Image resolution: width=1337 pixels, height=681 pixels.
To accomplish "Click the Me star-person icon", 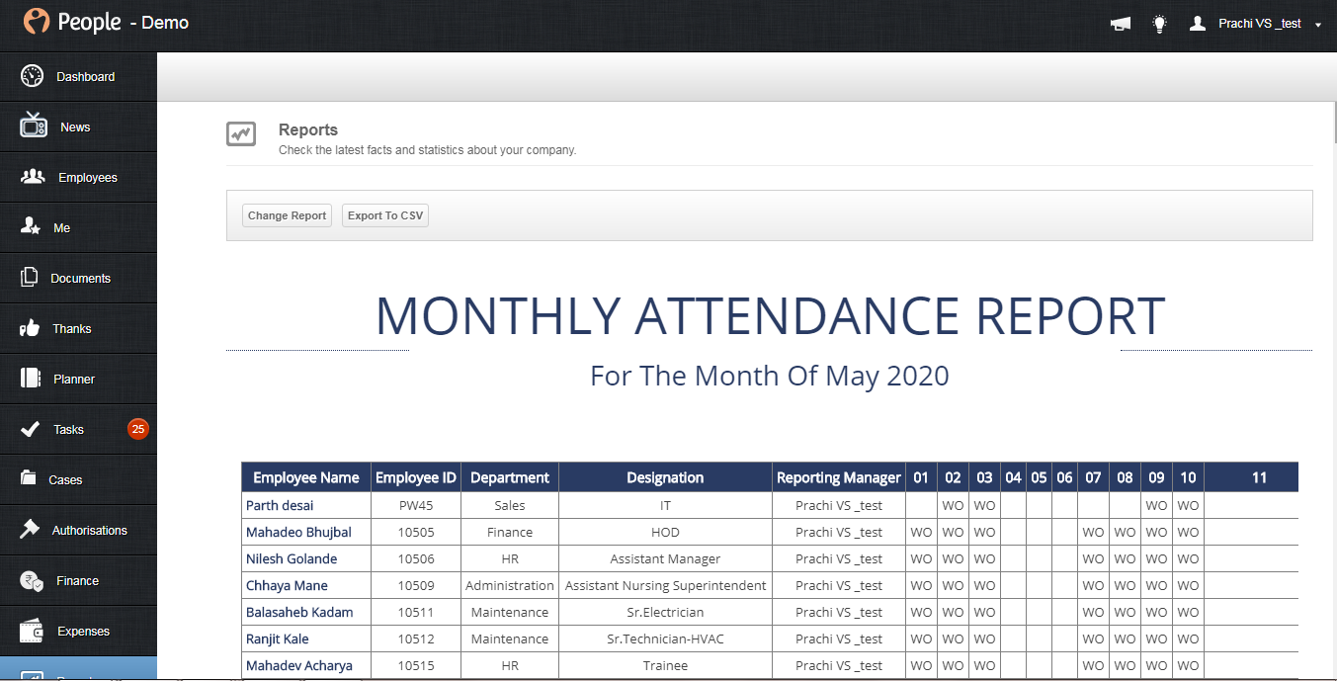I will [31, 226].
